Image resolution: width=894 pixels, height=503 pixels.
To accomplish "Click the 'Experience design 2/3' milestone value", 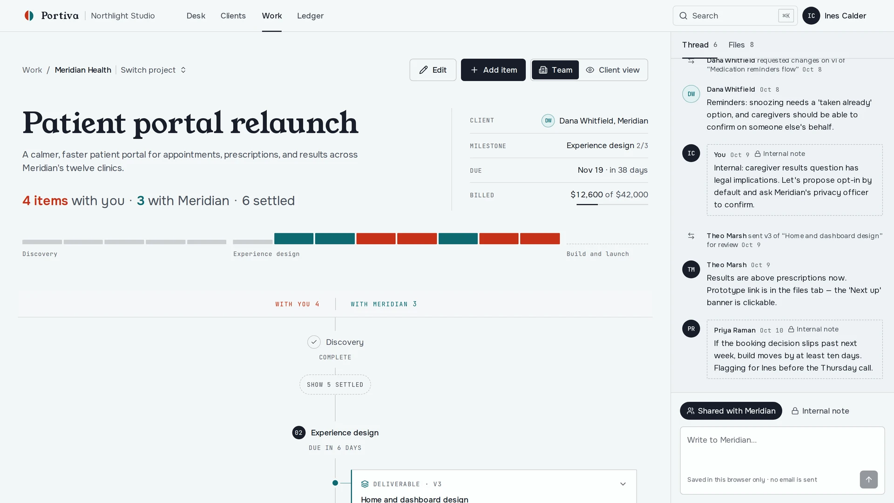I will [607, 146].
